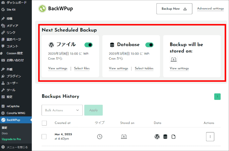Open the 設定 submenu under BackWPup
Screen dimensions: 229x151
(x=5, y=128)
